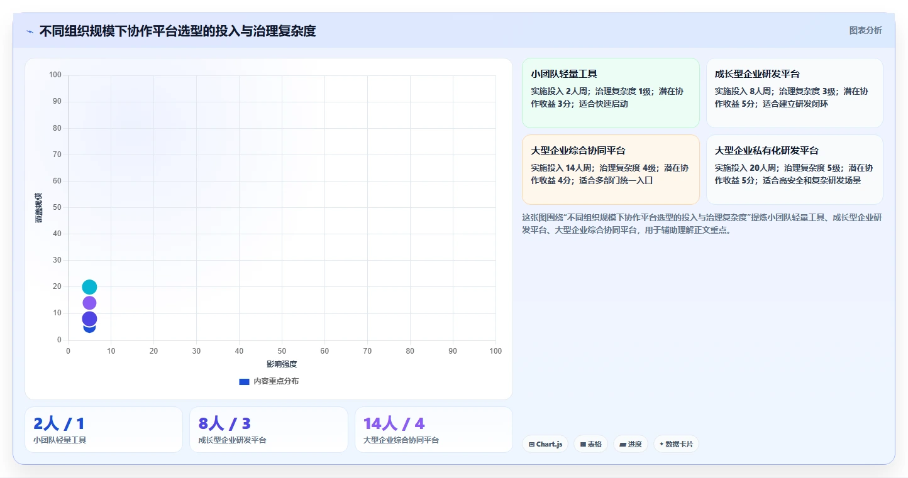
Task: Click the 图表分析 label in the header
Action: point(865,30)
